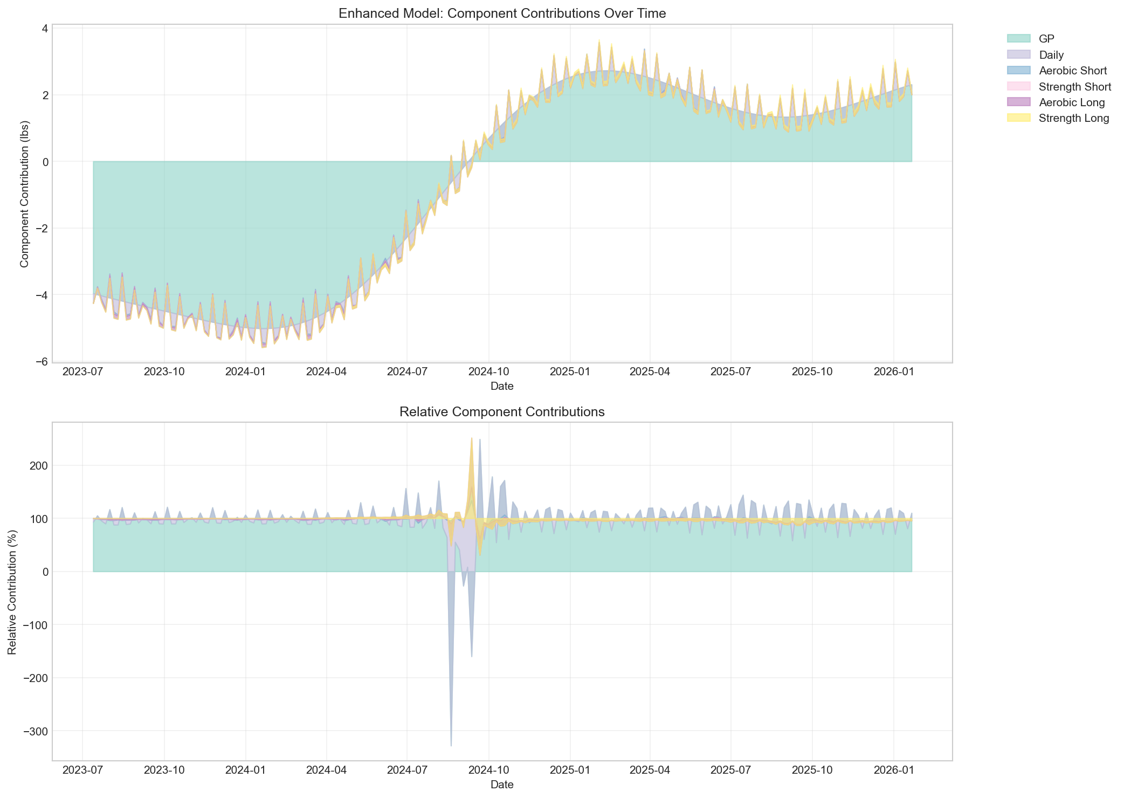Screen dimensions: 1124x798
Task: Click the lavender Daily legend swatch
Action: 1018,55
